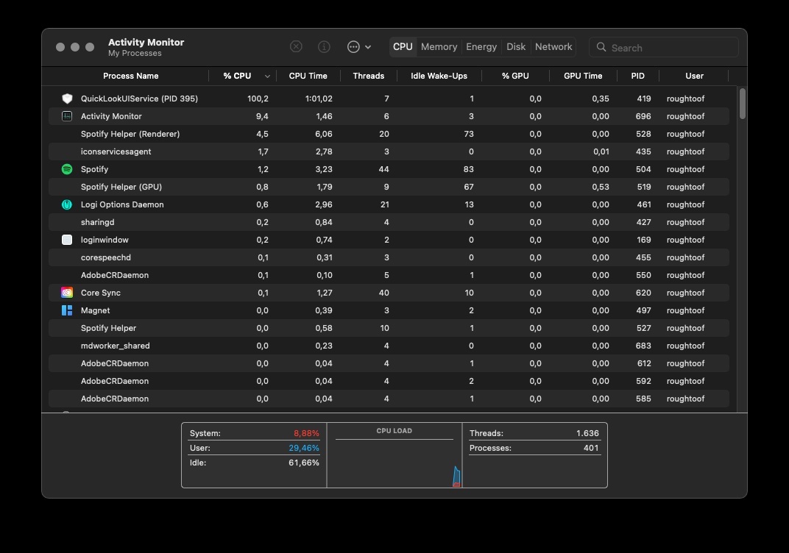The image size is (789, 553).
Task: Click the Core Sync process name
Action: 101,293
